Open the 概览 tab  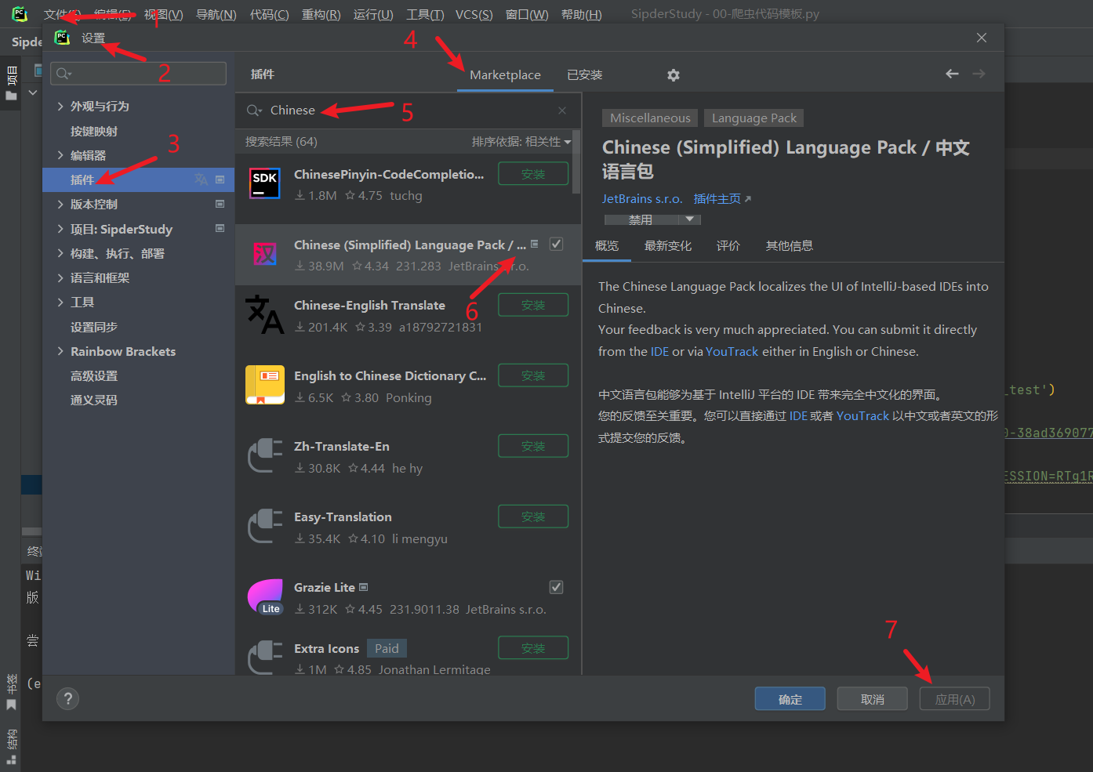pos(607,245)
